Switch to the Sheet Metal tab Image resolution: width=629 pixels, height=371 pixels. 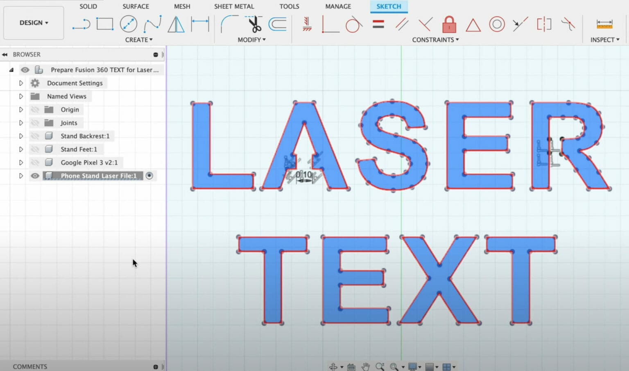pyautogui.click(x=234, y=6)
